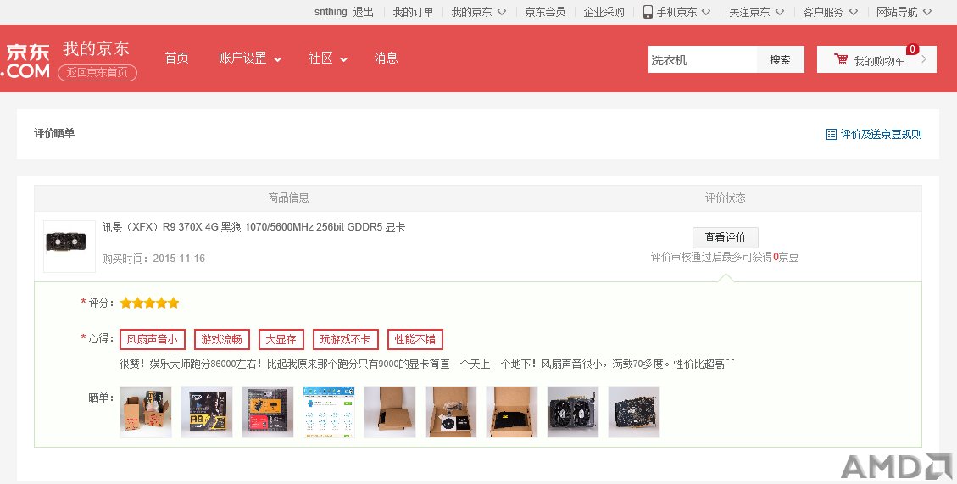This screenshot has width=957, height=484.
Task: Select the 游戏流畅 tag
Action: 221,339
